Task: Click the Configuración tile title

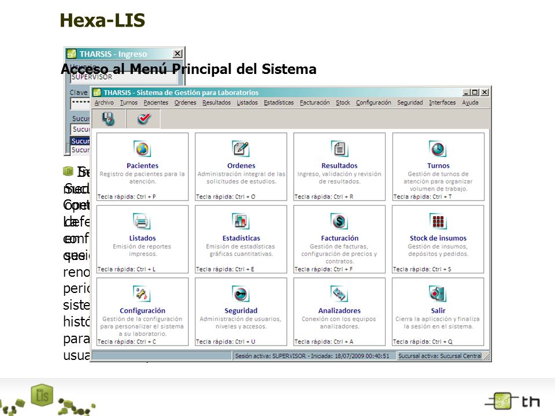Action: click(142, 311)
